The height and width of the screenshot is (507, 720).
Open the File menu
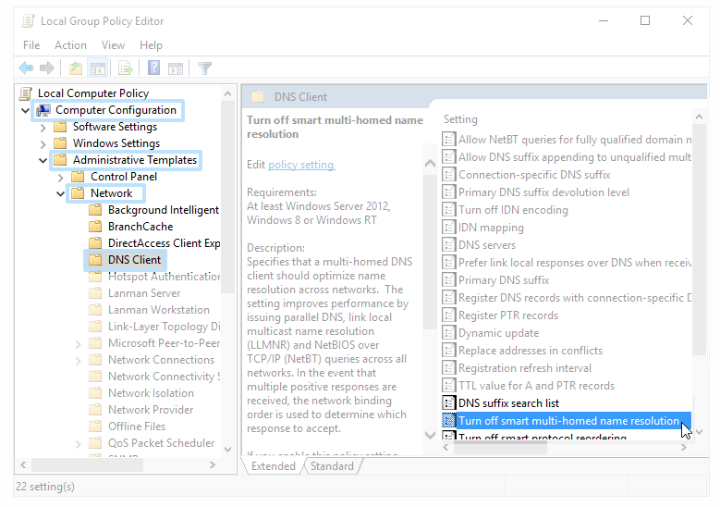(31, 45)
